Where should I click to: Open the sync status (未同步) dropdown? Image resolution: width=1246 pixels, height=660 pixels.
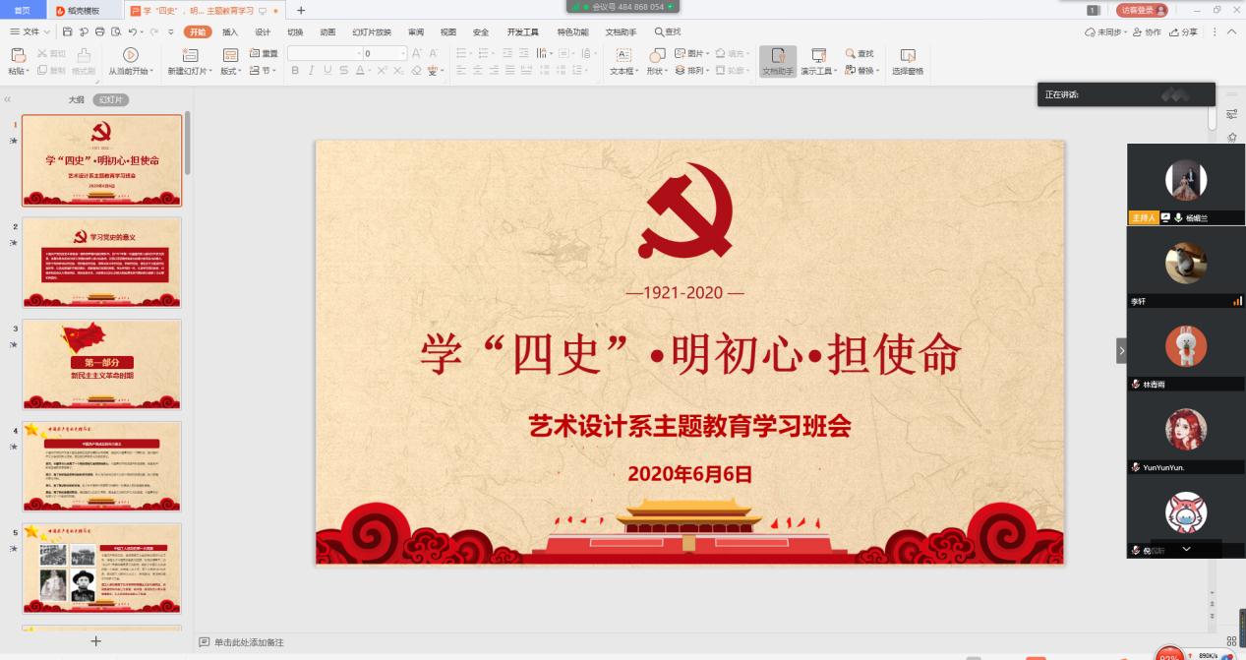1105,31
